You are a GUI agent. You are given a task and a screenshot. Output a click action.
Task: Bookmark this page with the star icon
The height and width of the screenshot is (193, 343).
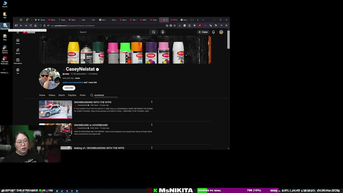pyautogui.click(x=174, y=25)
